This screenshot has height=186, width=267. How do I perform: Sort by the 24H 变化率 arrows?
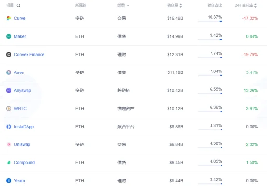tap(255, 6)
